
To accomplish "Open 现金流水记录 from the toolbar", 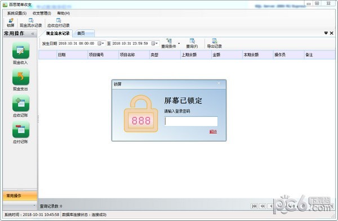I will [x=31, y=23].
